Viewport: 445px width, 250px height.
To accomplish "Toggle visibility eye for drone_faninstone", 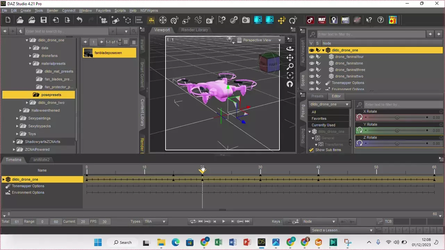I will pos(311,63).
